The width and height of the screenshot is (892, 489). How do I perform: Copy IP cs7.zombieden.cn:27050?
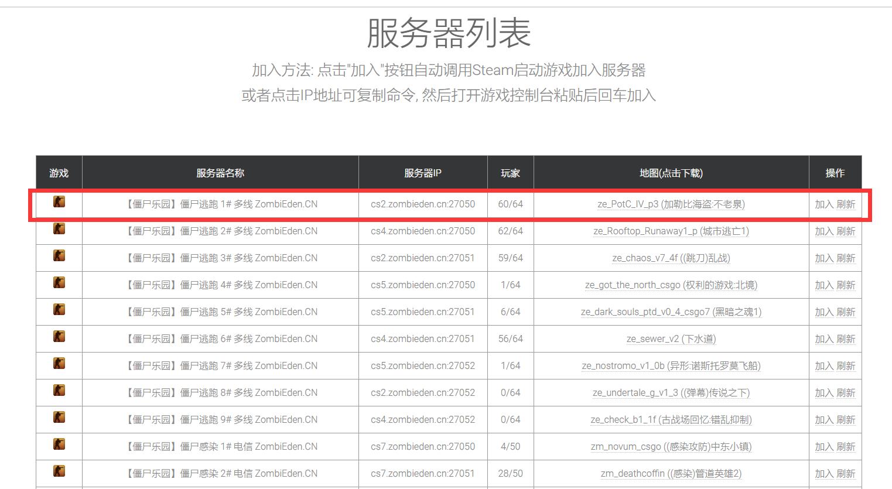click(423, 447)
